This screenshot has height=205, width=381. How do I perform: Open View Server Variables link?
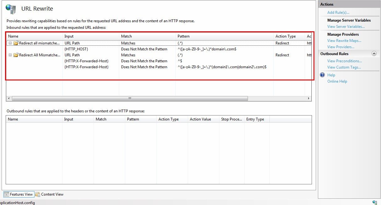346,27
